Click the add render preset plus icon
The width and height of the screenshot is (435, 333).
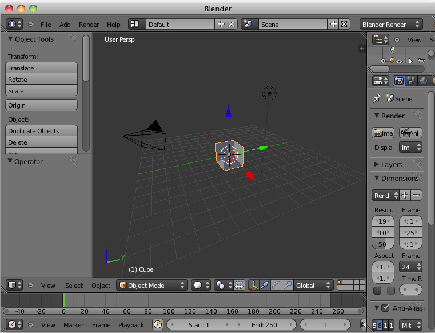point(405,195)
